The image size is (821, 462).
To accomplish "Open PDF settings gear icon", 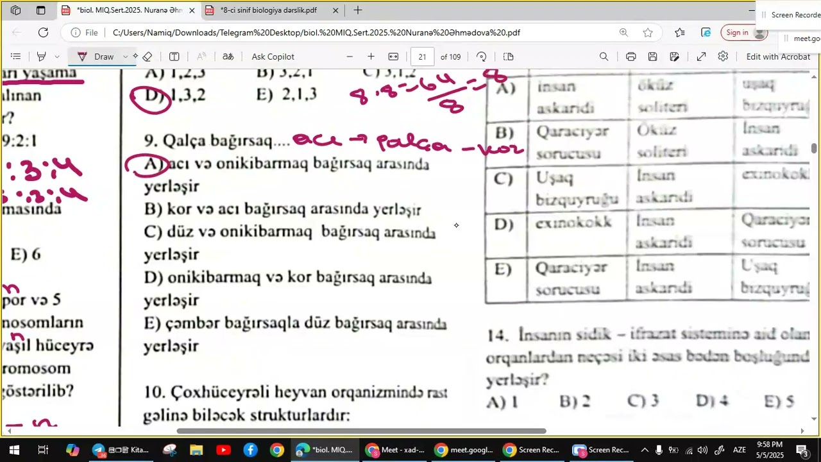I will point(723,56).
